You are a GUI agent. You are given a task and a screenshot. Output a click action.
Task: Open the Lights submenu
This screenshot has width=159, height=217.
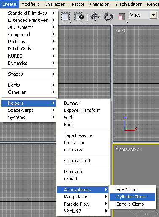click(29, 85)
